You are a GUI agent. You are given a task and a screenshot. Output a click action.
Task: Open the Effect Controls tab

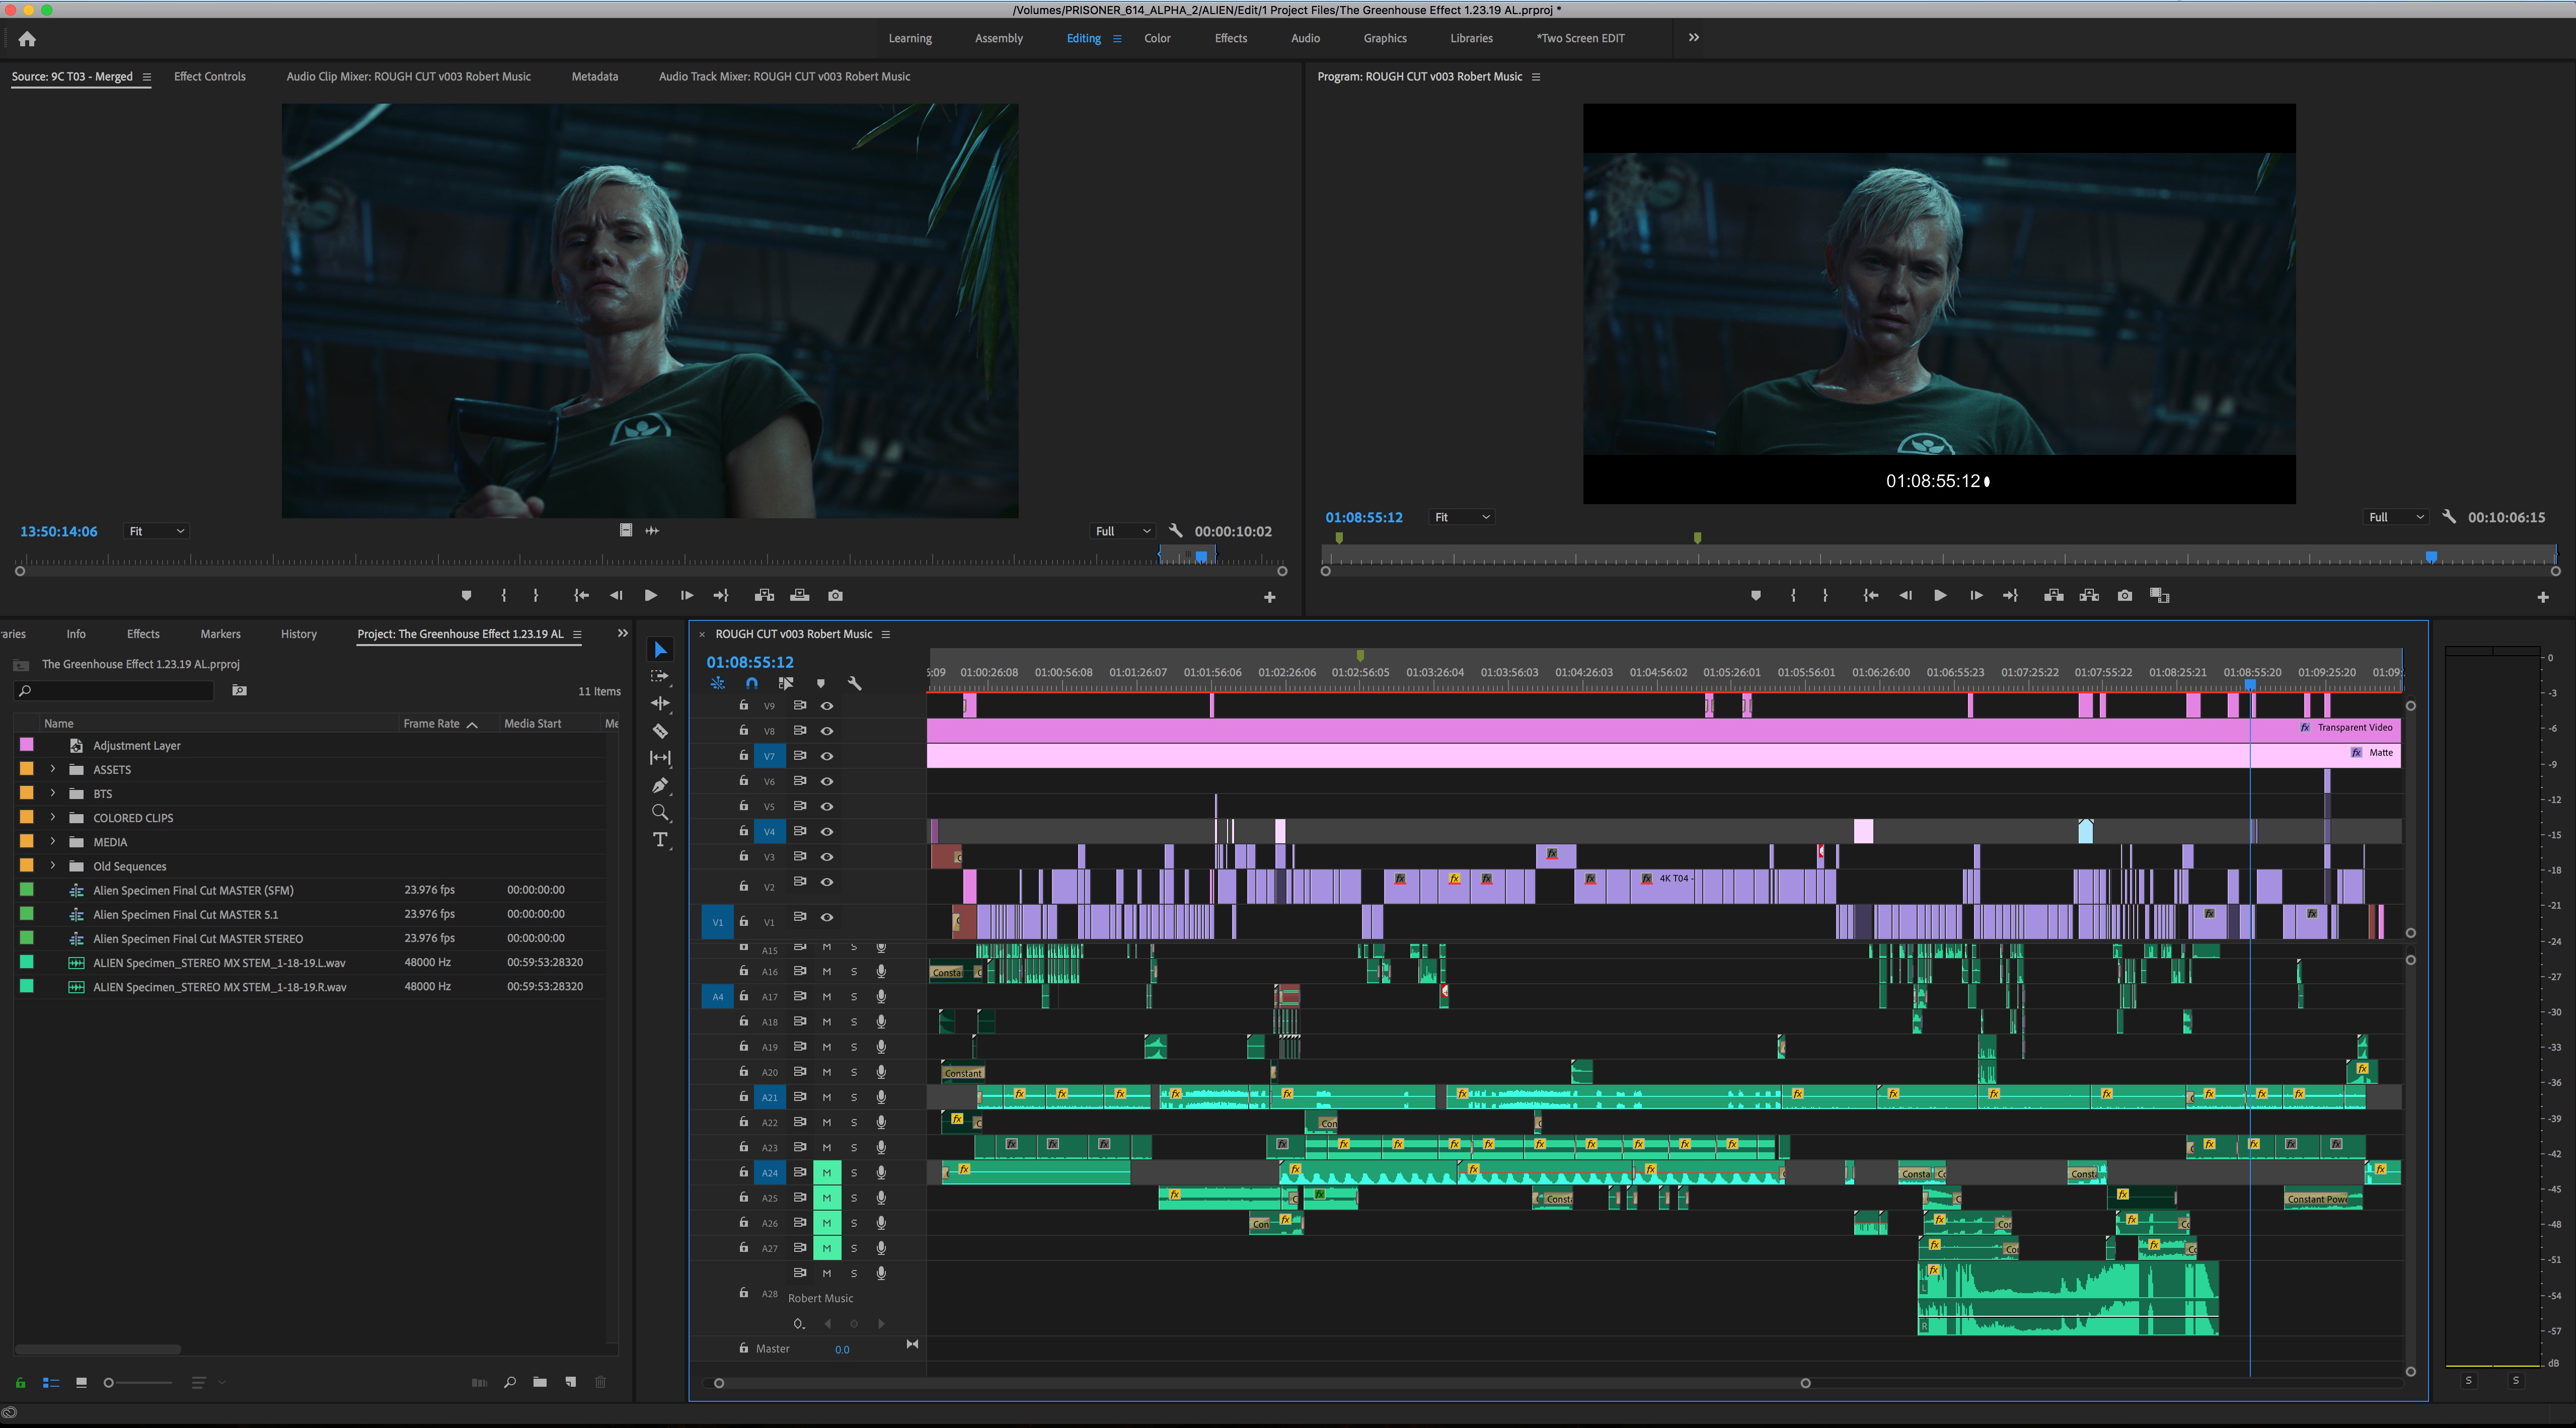209,76
